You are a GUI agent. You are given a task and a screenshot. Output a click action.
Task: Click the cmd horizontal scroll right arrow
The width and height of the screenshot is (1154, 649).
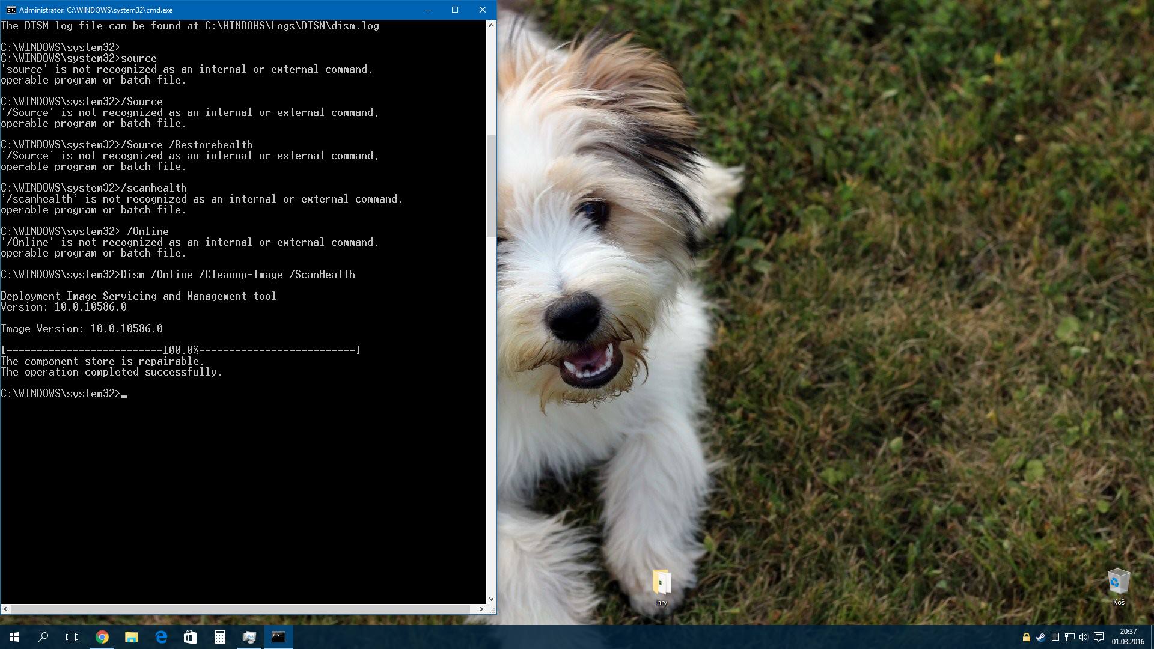tap(481, 609)
